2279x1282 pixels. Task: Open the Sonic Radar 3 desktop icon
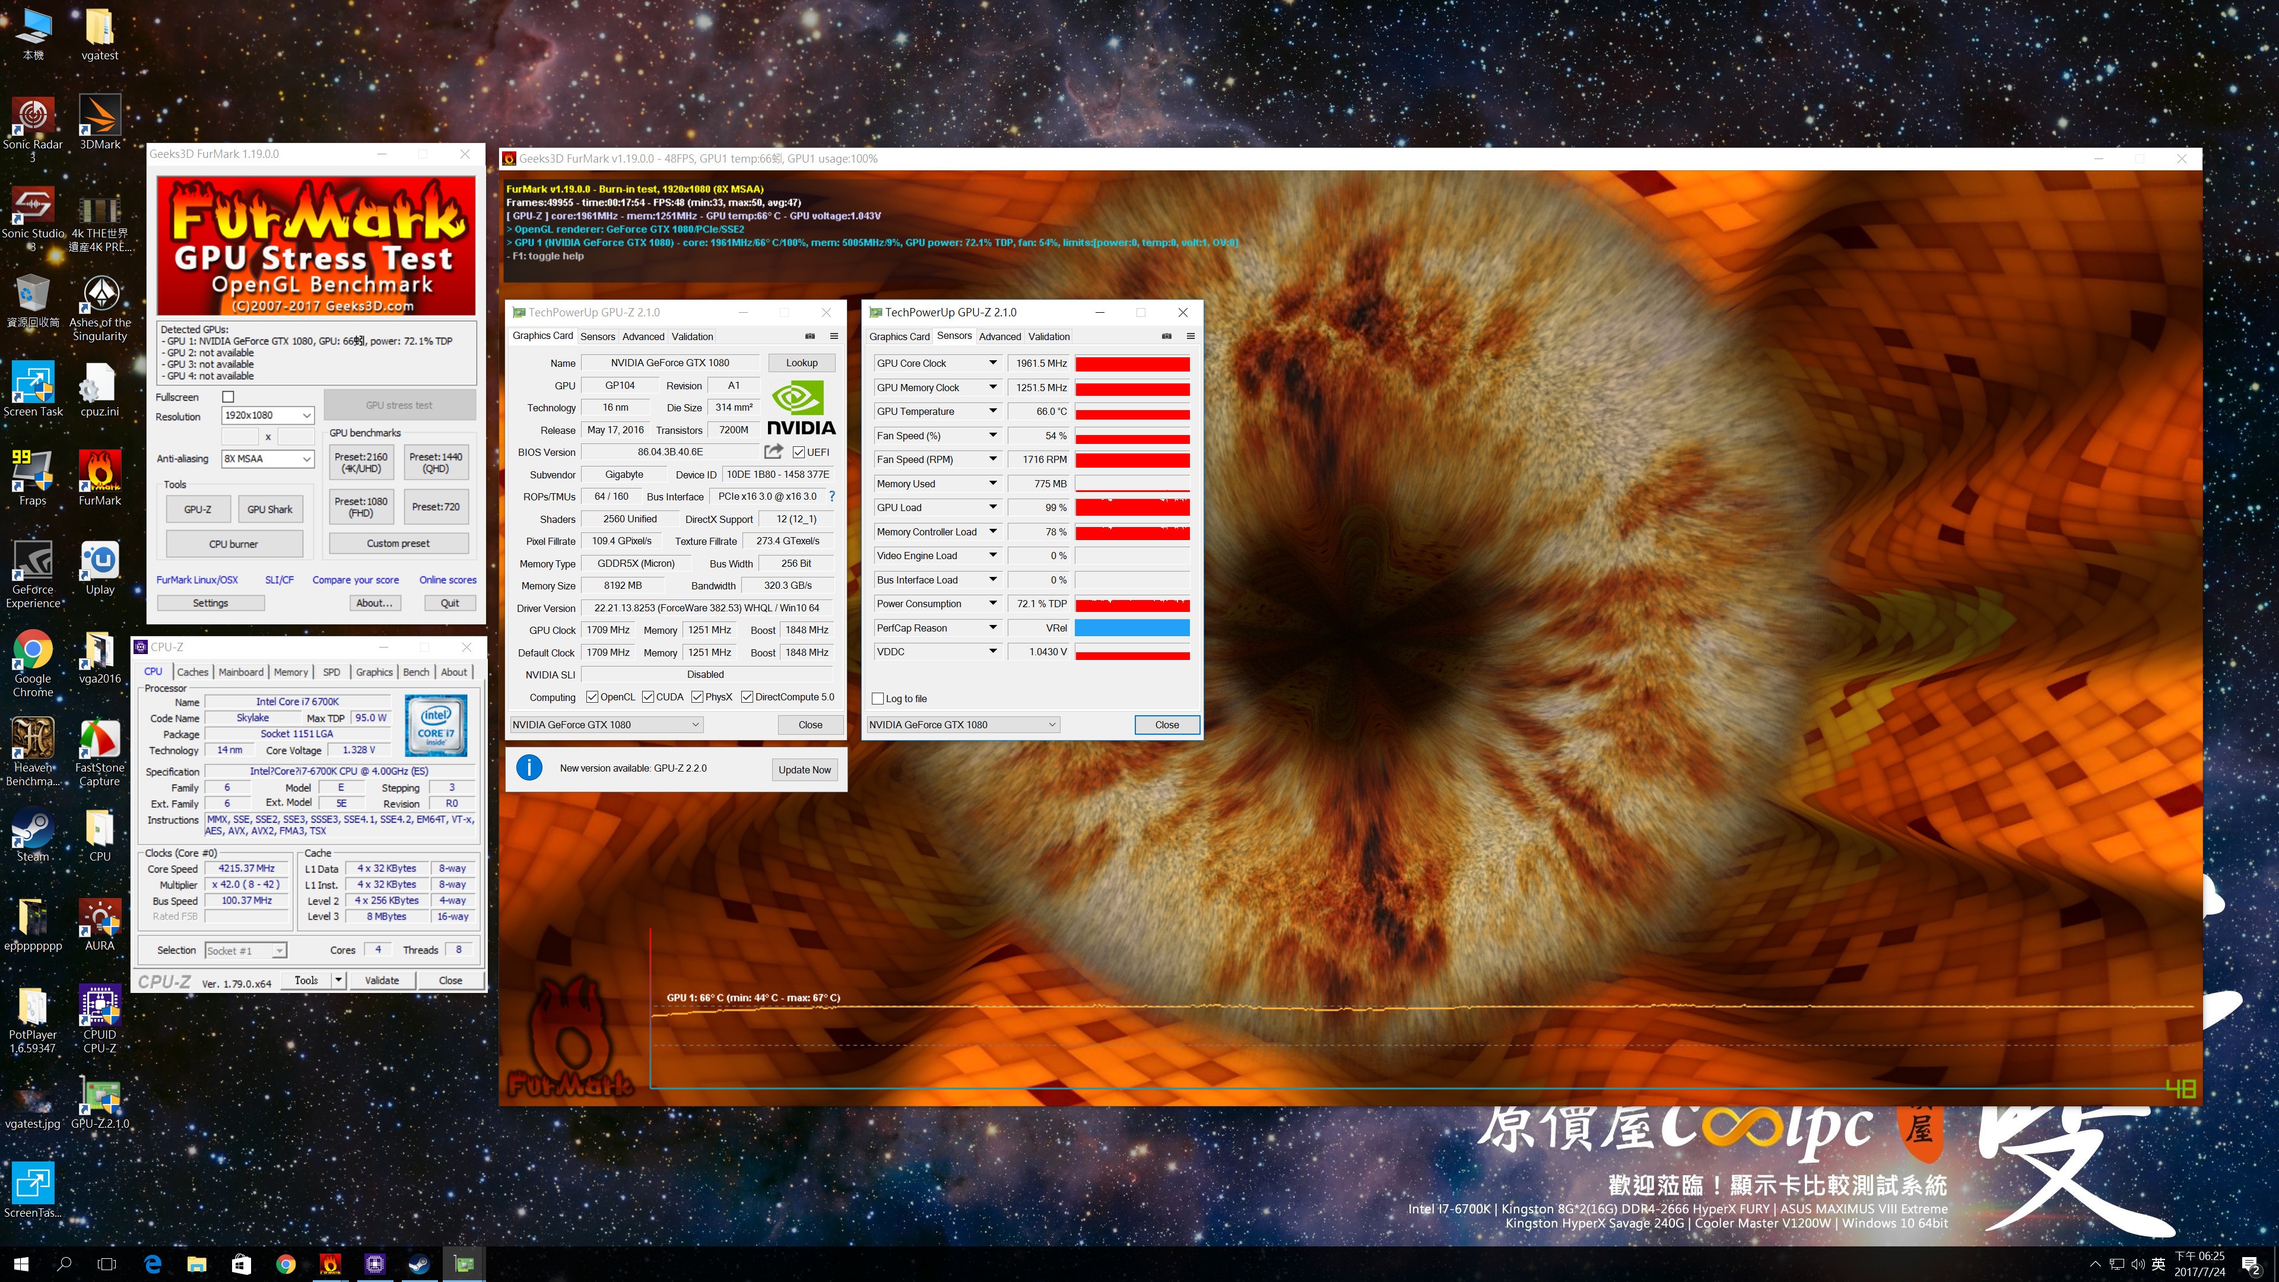point(33,128)
